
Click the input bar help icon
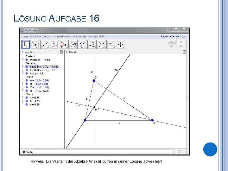pyautogui.click(x=179, y=151)
